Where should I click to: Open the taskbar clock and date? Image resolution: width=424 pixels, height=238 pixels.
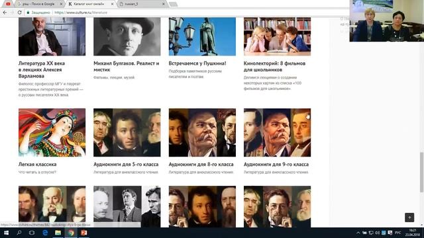click(x=413, y=233)
